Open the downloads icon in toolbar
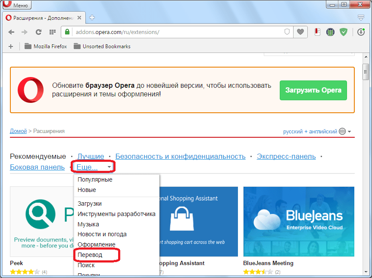 361,32
